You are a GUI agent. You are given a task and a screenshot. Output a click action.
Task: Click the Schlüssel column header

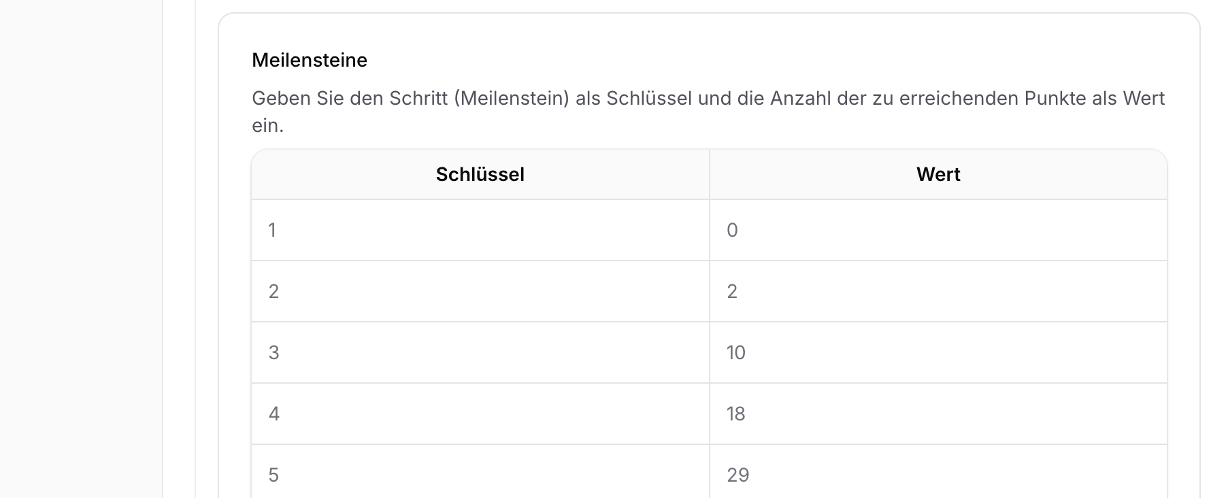click(x=480, y=174)
